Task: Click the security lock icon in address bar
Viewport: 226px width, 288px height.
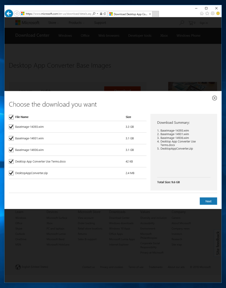Action: 101,14
